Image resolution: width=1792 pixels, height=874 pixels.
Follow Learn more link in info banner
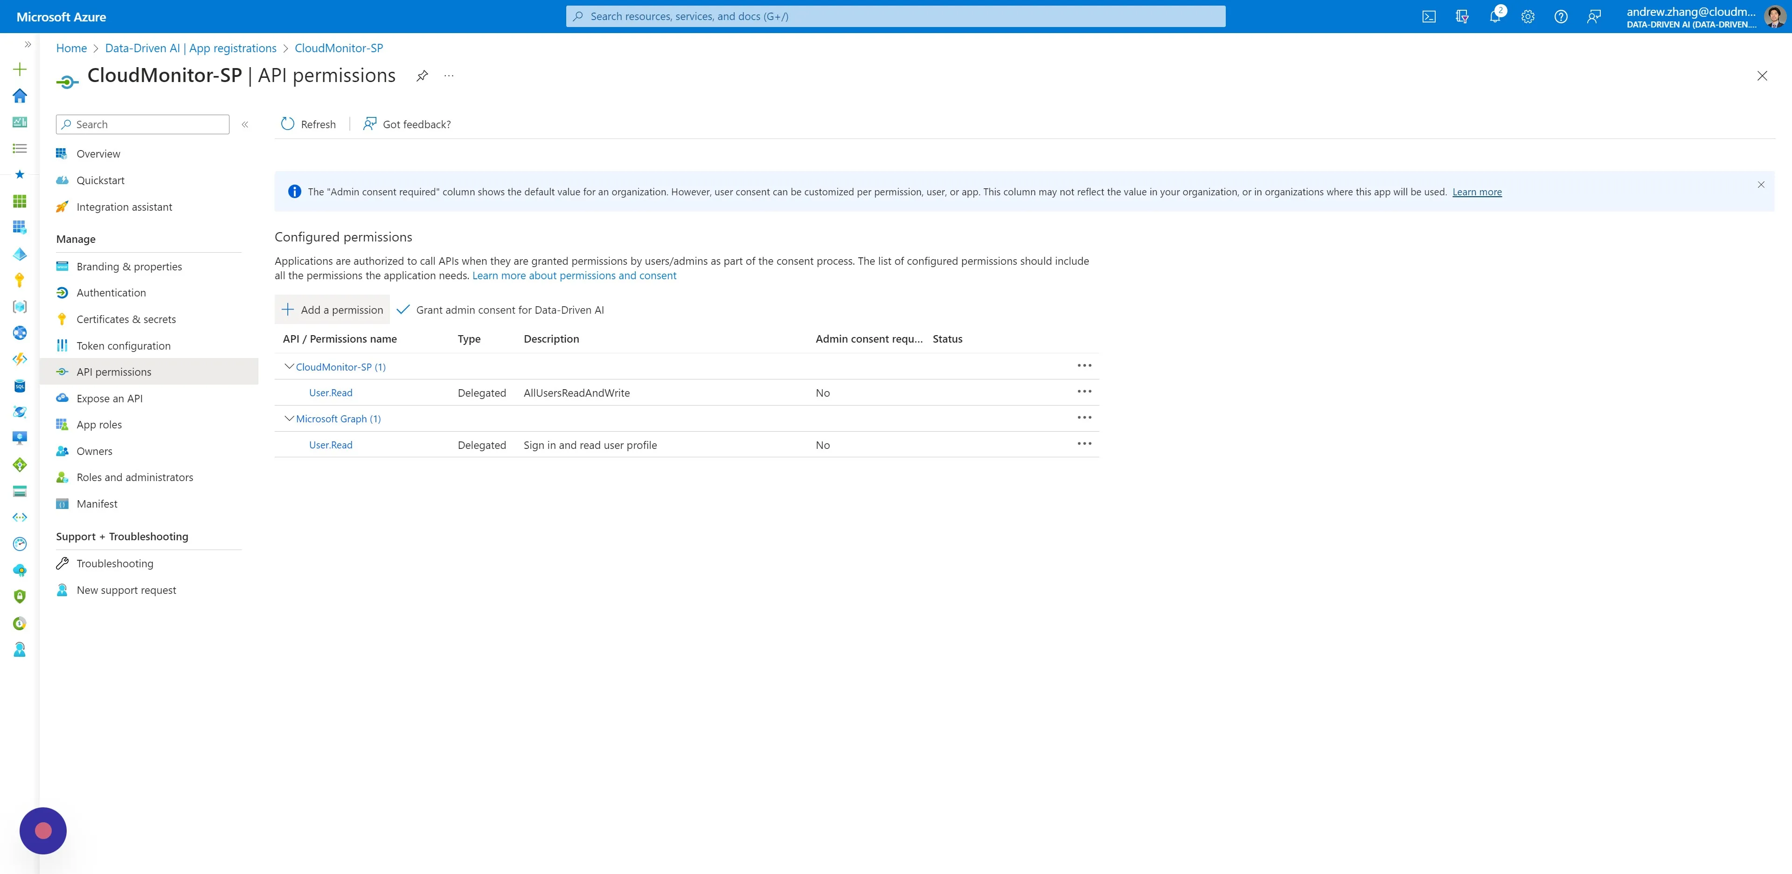click(x=1477, y=192)
